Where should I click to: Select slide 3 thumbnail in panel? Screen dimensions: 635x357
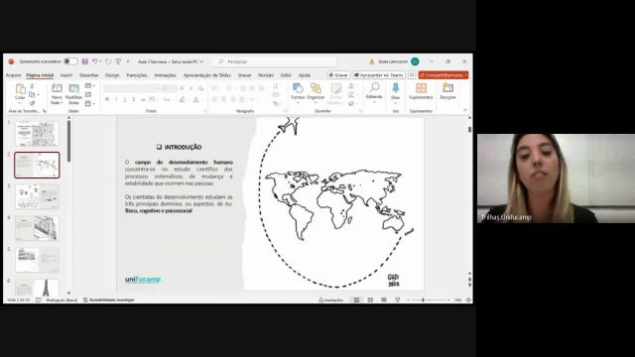37,196
